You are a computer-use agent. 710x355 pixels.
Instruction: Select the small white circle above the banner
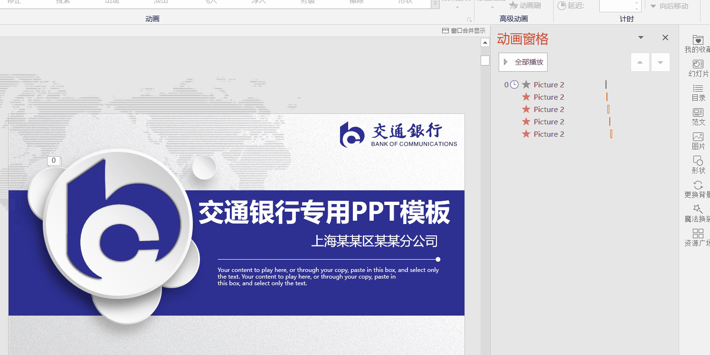(204, 167)
